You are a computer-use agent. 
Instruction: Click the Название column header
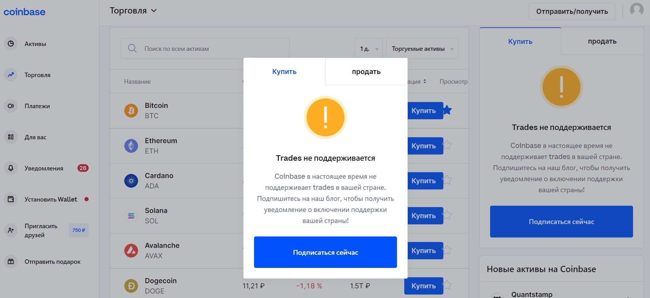pyautogui.click(x=137, y=82)
